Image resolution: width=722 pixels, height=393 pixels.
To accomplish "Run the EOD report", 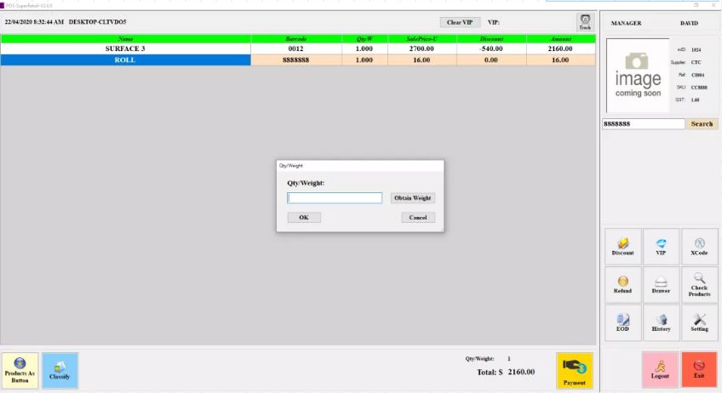I will [x=622, y=322].
